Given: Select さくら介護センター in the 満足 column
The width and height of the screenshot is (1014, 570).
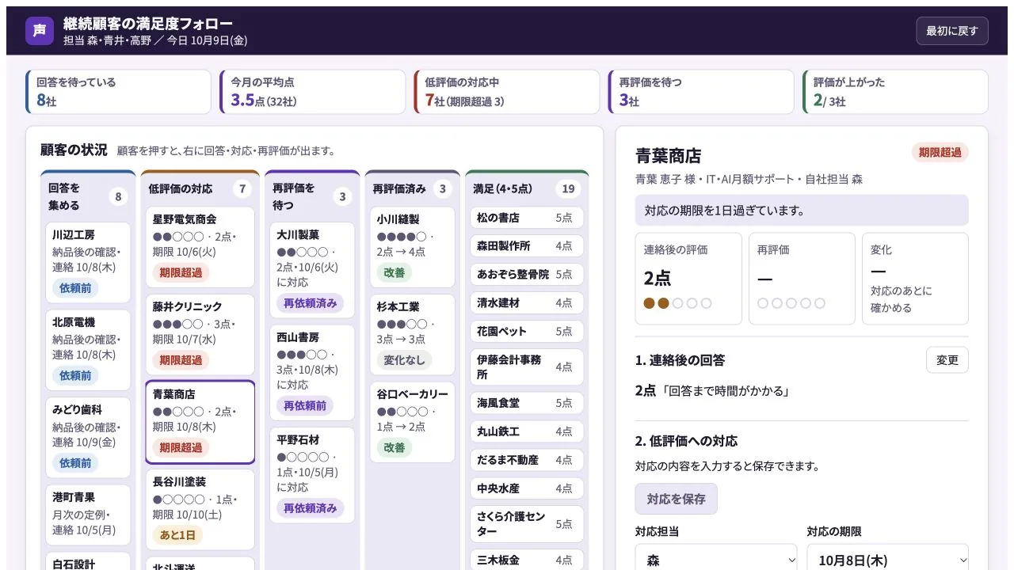Looking at the screenshot, I should pos(527,524).
